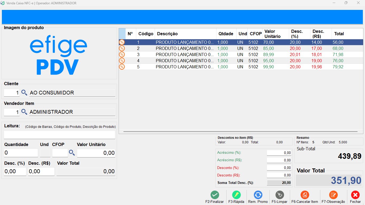Viewport: 365px width, 205px height.
Task: Select the unit value 85,00 cell
Action: 275,48
